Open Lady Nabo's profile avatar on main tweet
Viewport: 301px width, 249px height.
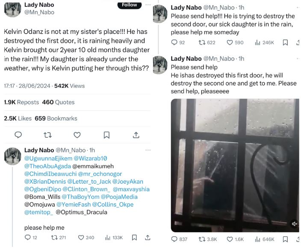tap(12, 9)
